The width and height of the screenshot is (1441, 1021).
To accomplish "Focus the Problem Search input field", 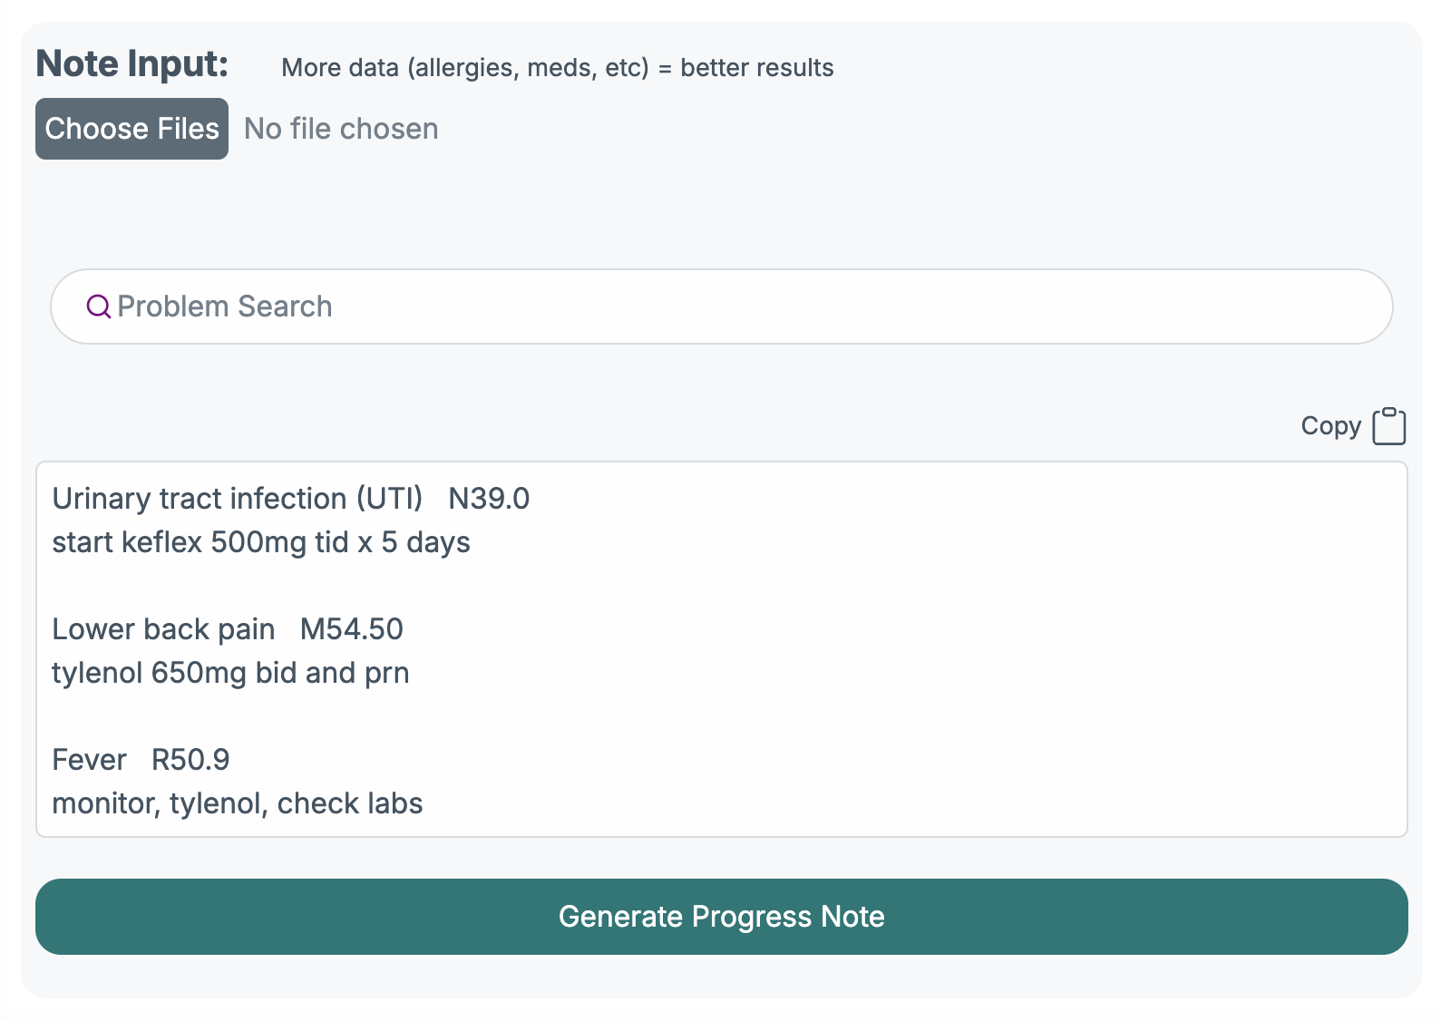I will [x=725, y=306].
